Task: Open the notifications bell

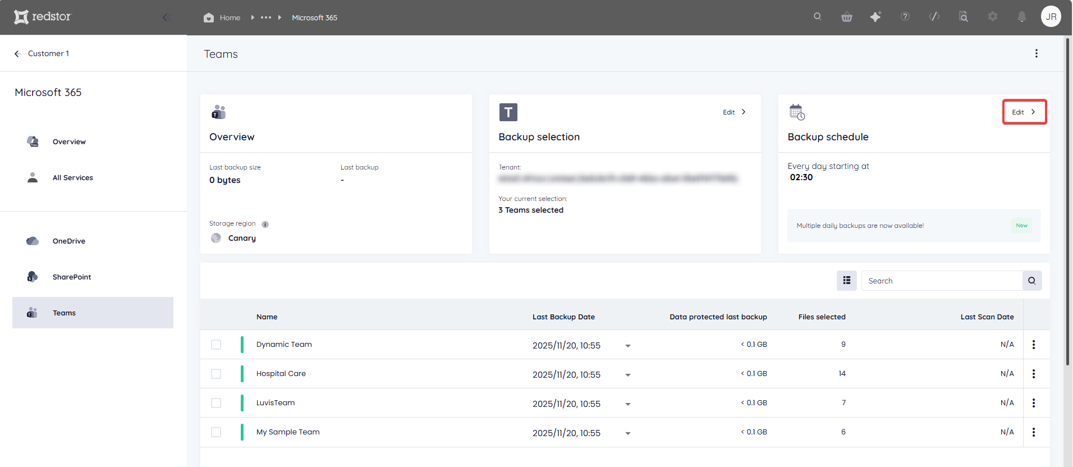Action: [1022, 17]
